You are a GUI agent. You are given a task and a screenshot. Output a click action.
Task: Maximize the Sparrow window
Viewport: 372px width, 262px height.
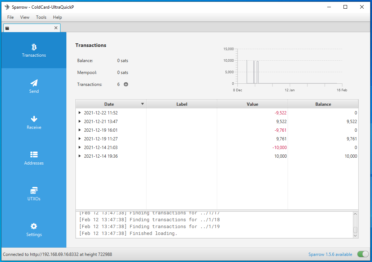coord(345,7)
